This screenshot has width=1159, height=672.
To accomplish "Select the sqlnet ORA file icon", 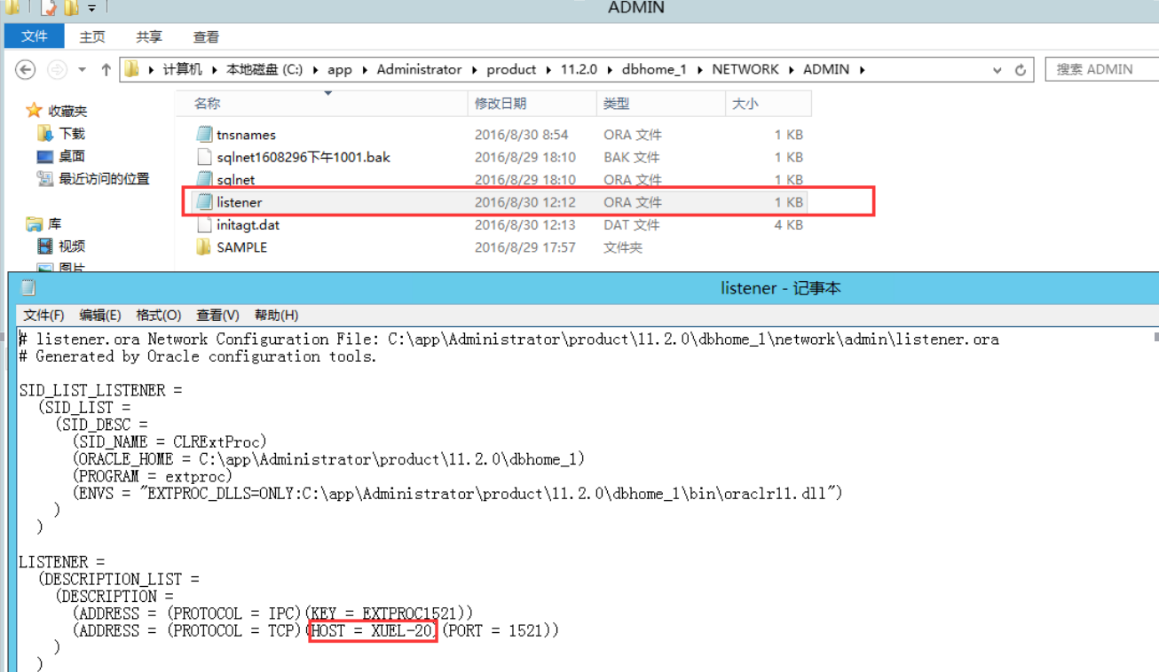I will coord(204,179).
